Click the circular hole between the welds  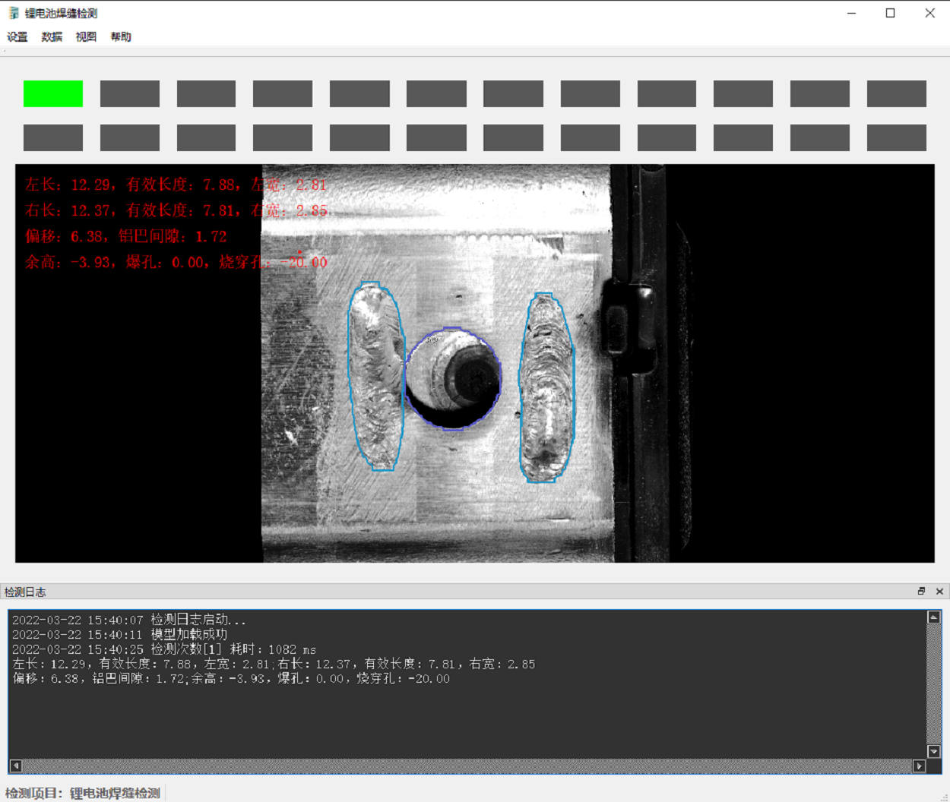pos(454,378)
